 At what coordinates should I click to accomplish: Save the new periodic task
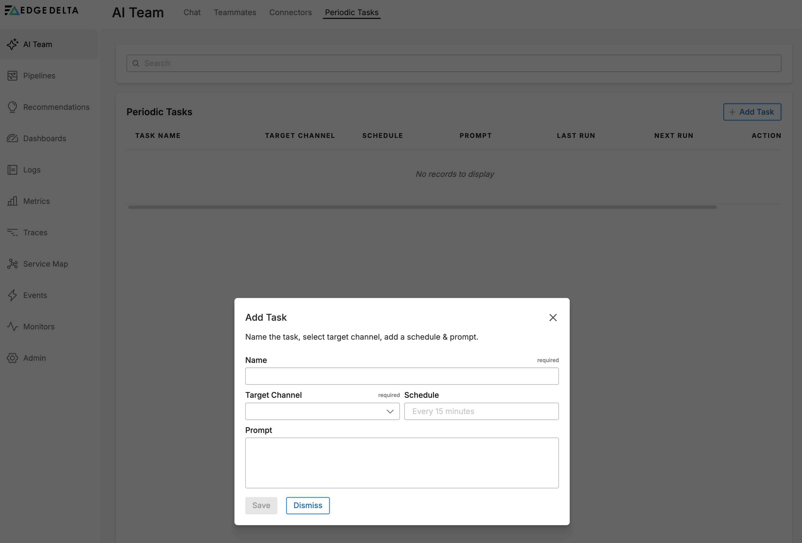click(x=261, y=505)
